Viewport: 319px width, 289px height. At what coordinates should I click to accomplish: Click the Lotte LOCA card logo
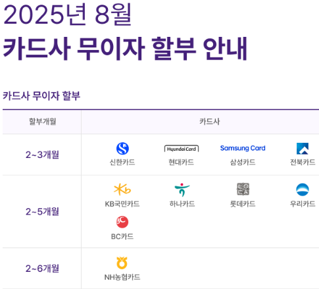(x=243, y=189)
